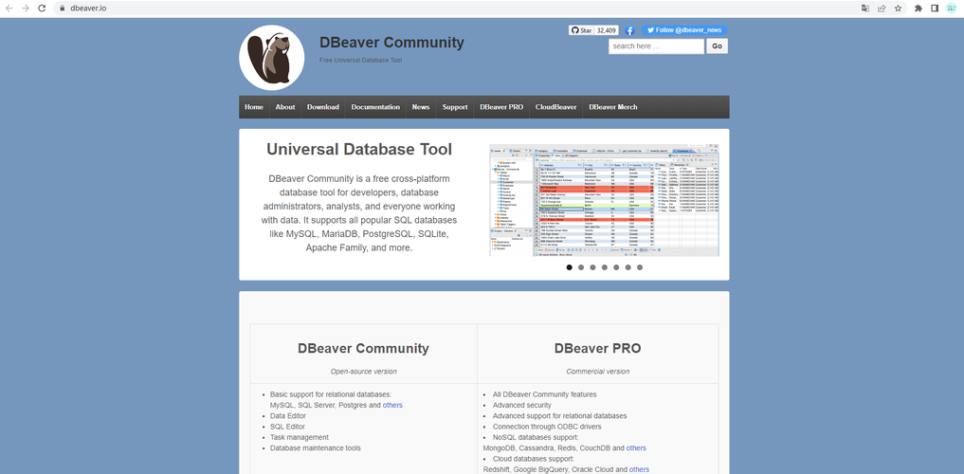Open the DBeaver Merch menu item
The height and width of the screenshot is (474, 964).
coord(613,107)
